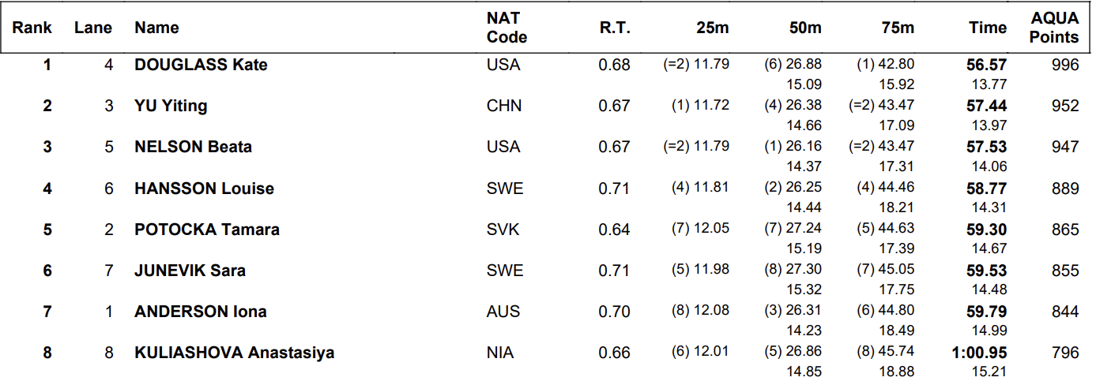This screenshot has height=381, width=1096.
Task: Select swimmer name DOUGLASS Kate
Action: tap(201, 65)
